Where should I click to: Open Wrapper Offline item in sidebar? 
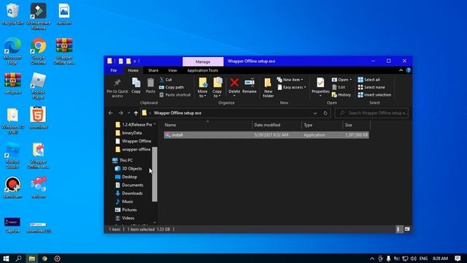[x=133, y=141]
